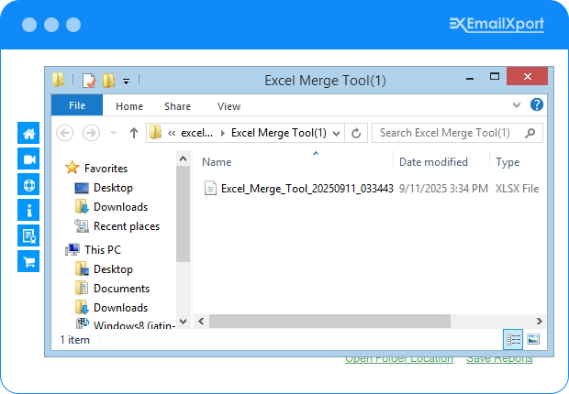569x394 pixels.
Task: Switch to Large icons view
Action: coord(533,339)
